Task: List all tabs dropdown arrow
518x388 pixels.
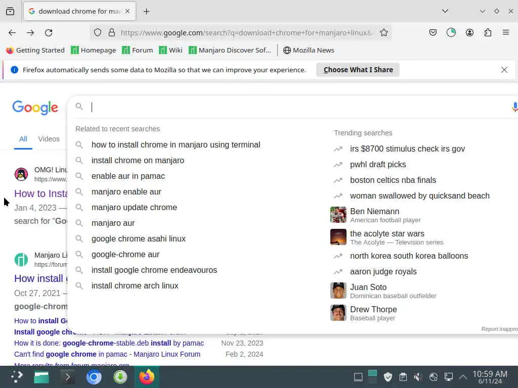Action: [x=445, y=11]
